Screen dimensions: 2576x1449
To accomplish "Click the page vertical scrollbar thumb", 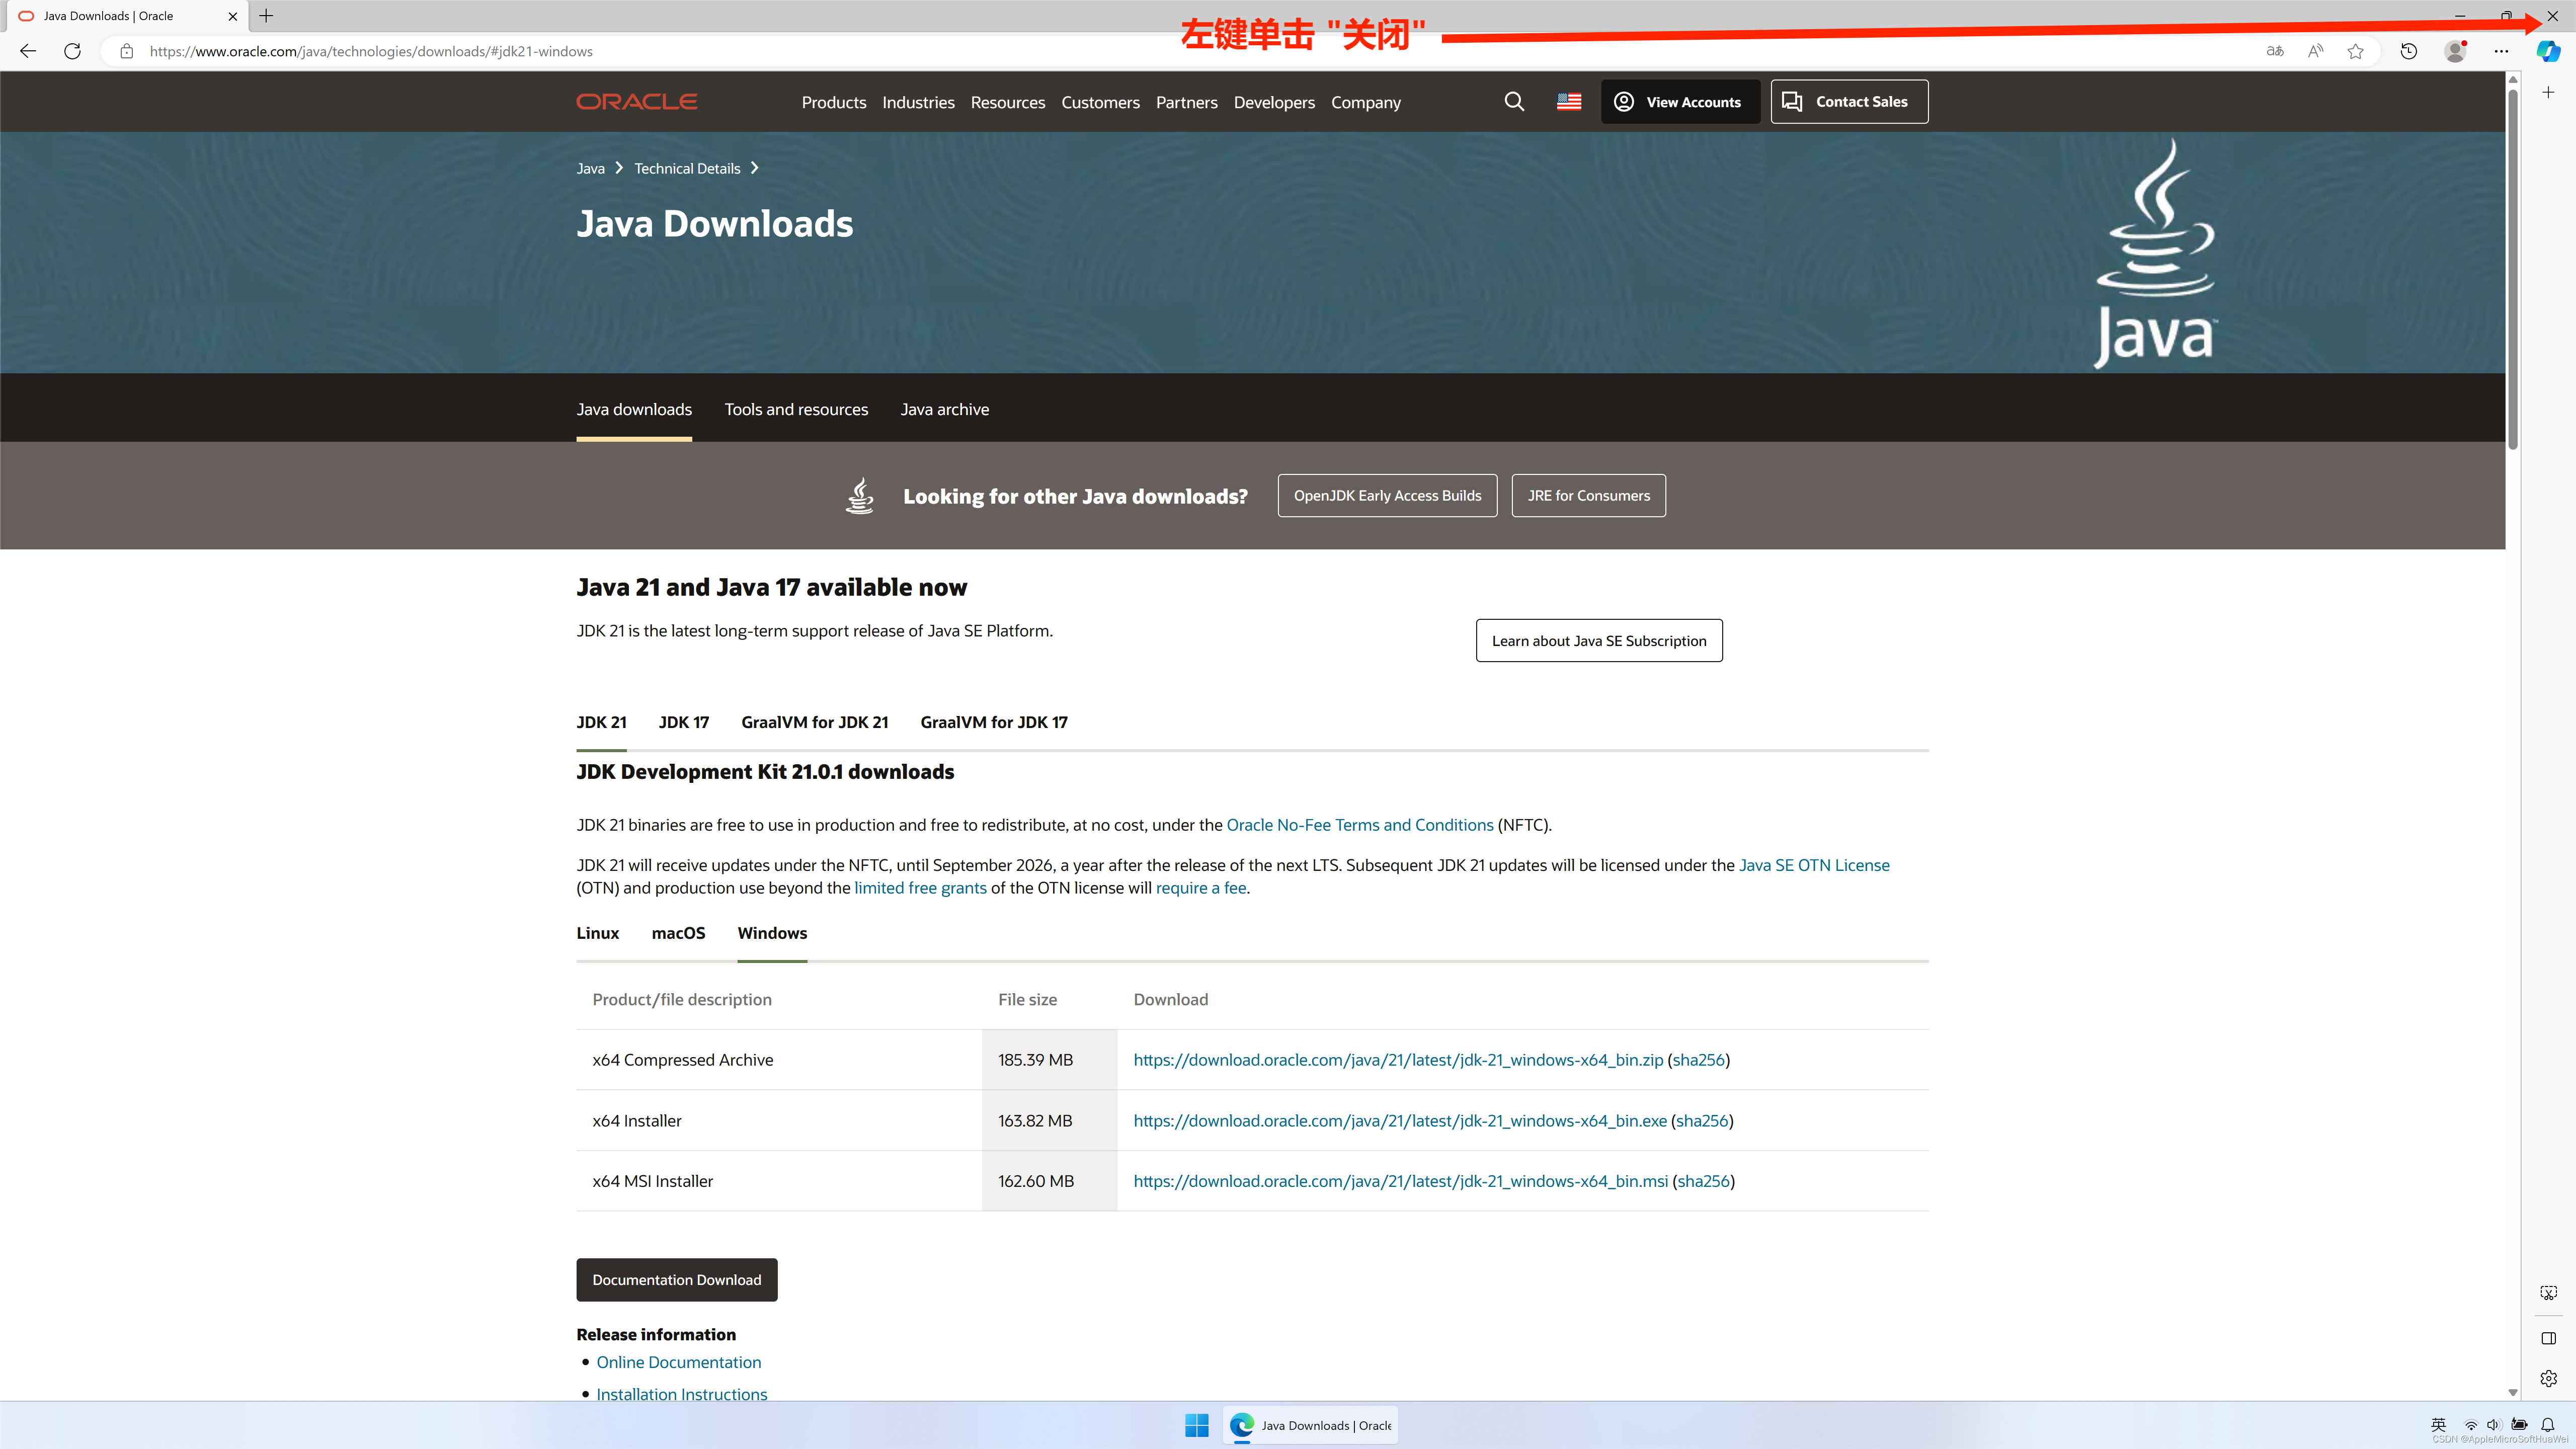I will click(2513, 270).
